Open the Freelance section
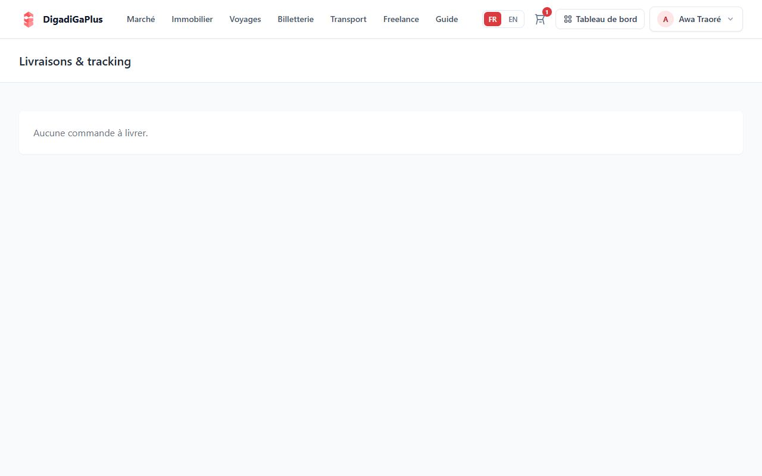 401,19
